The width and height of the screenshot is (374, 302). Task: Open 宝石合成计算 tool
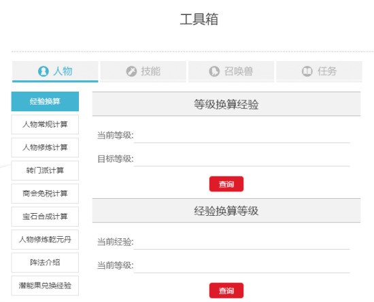45,216
